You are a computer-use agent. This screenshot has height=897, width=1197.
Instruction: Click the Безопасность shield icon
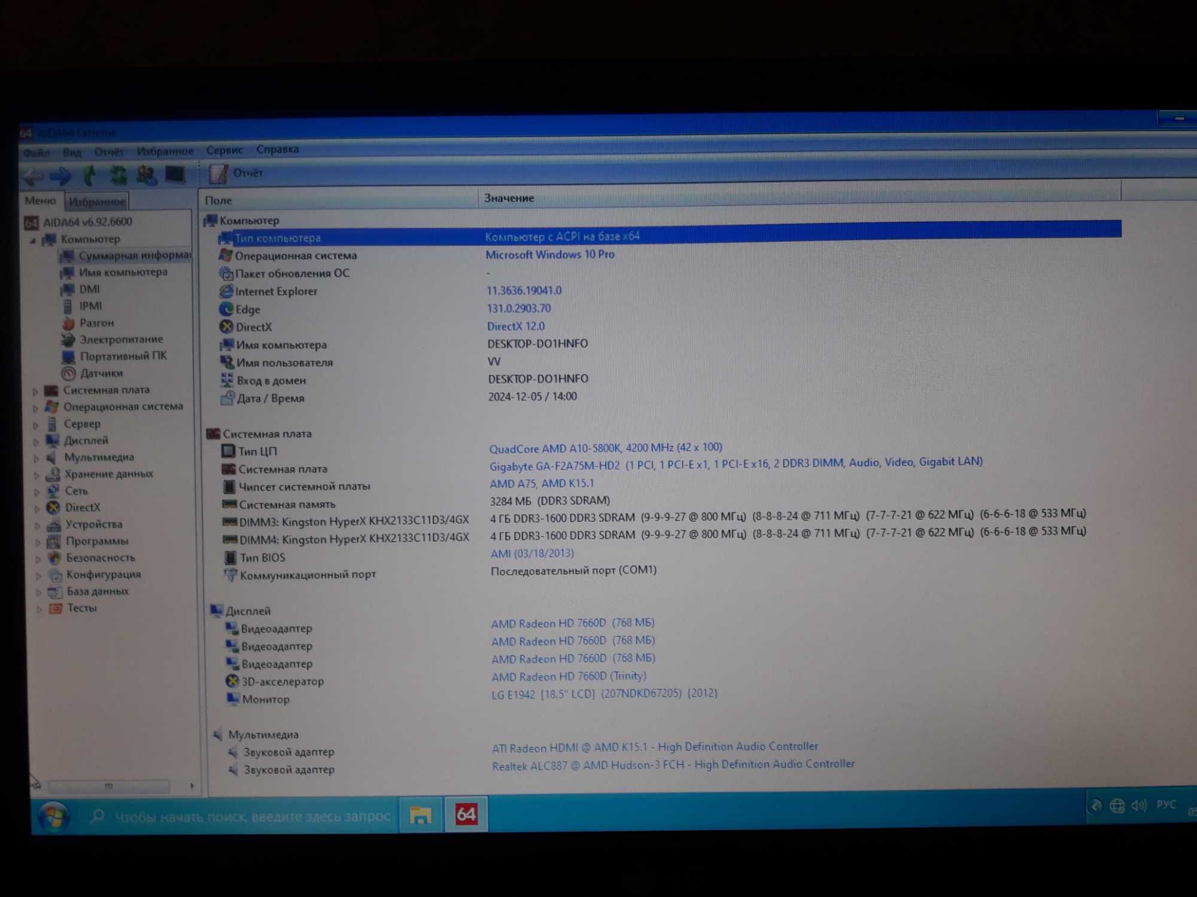pyautogui.click(x=54, y=558)
